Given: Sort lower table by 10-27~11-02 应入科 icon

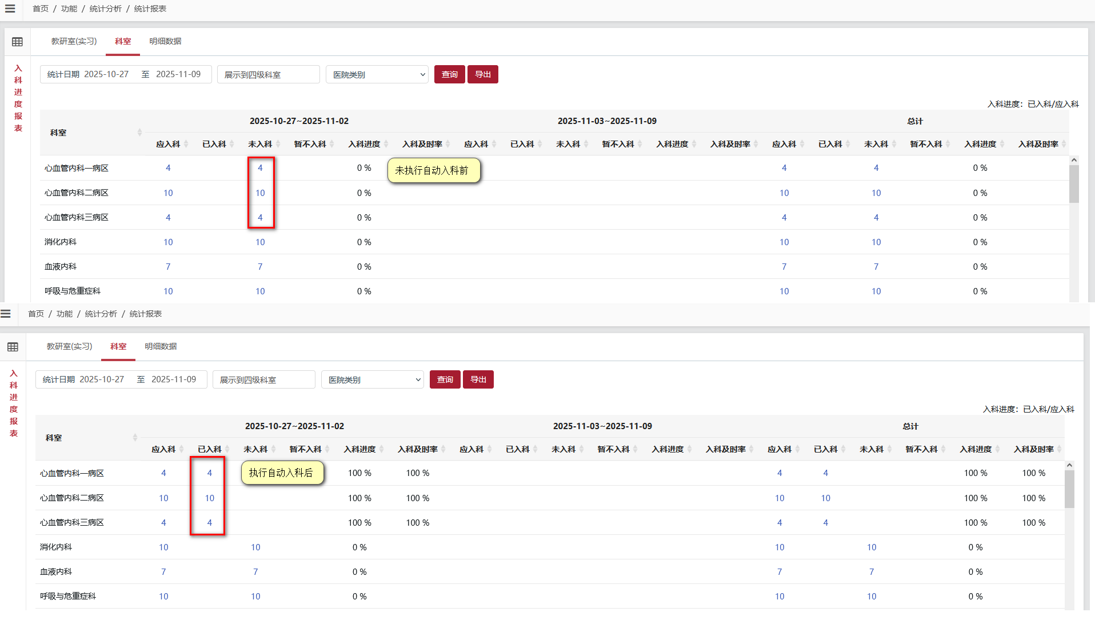Looking at the screenshot, I should tap(181, 449).
